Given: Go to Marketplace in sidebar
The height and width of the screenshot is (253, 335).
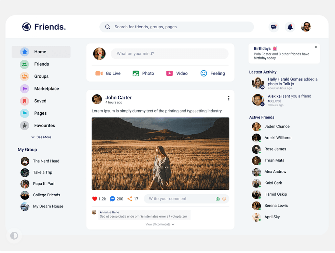Looking at the screenshot, I should pyautogui.click(x=46, y=88).
